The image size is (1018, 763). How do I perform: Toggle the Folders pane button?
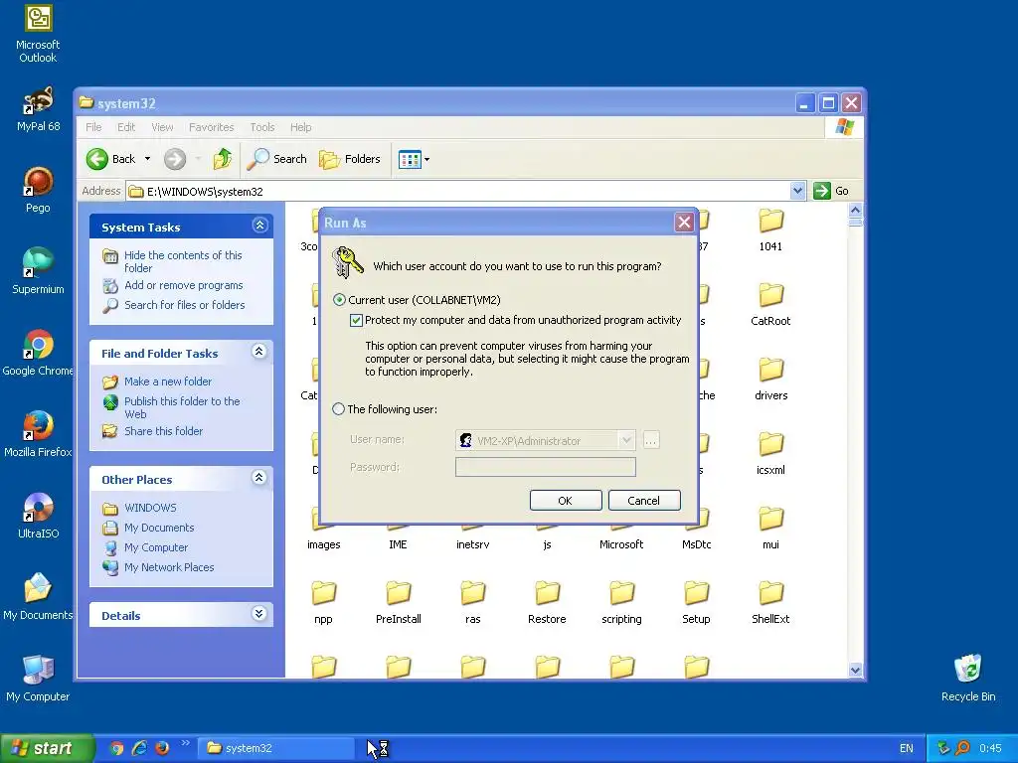pyautogui.click(x=350, y=159)
